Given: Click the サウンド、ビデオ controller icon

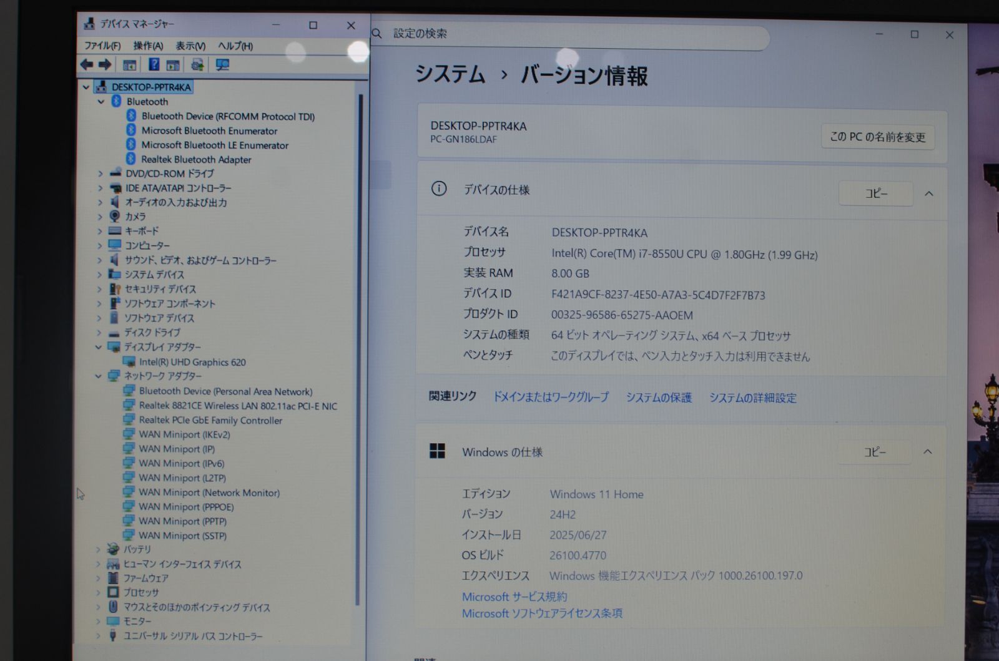Looking at the screenshot, I should pos(115,260).
